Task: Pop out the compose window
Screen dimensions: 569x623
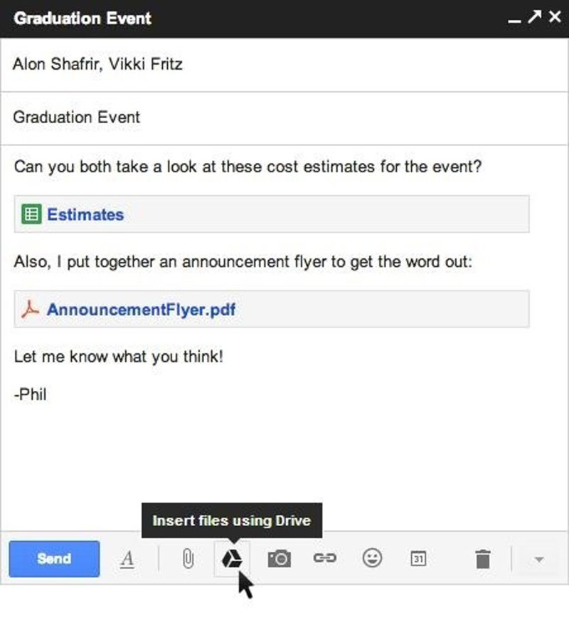Action: pyautogui.click(x=534, y=17)
